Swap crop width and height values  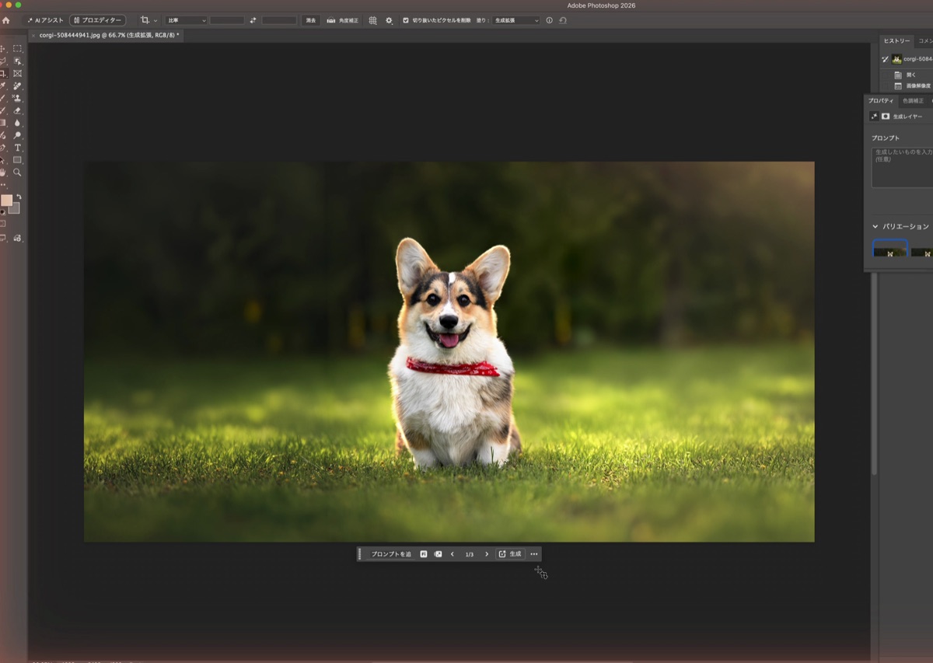pyautogui.click(x=253, y=20)
